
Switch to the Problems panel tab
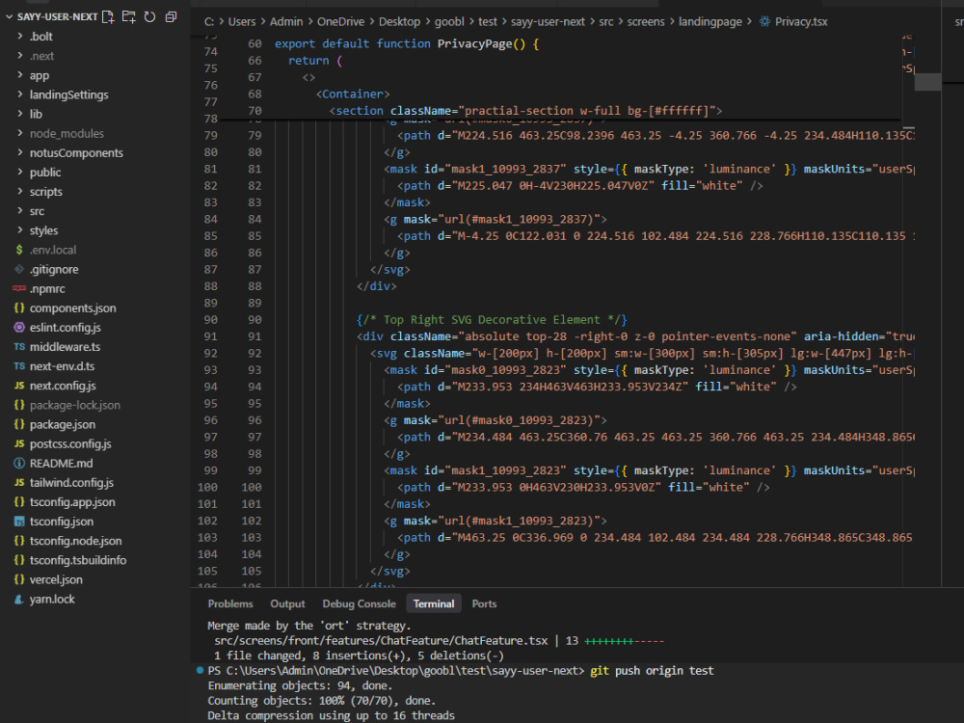pyautogui.click(x=230, y=603)
